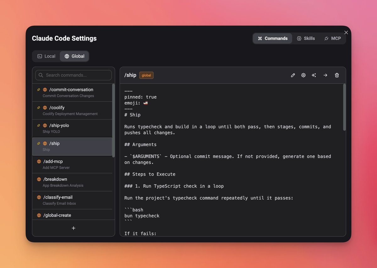The height and width of the screenshot is (268, 377).
Task: Click the 'App Breakdown Analysis' subtitle
Action: (63, 185)
